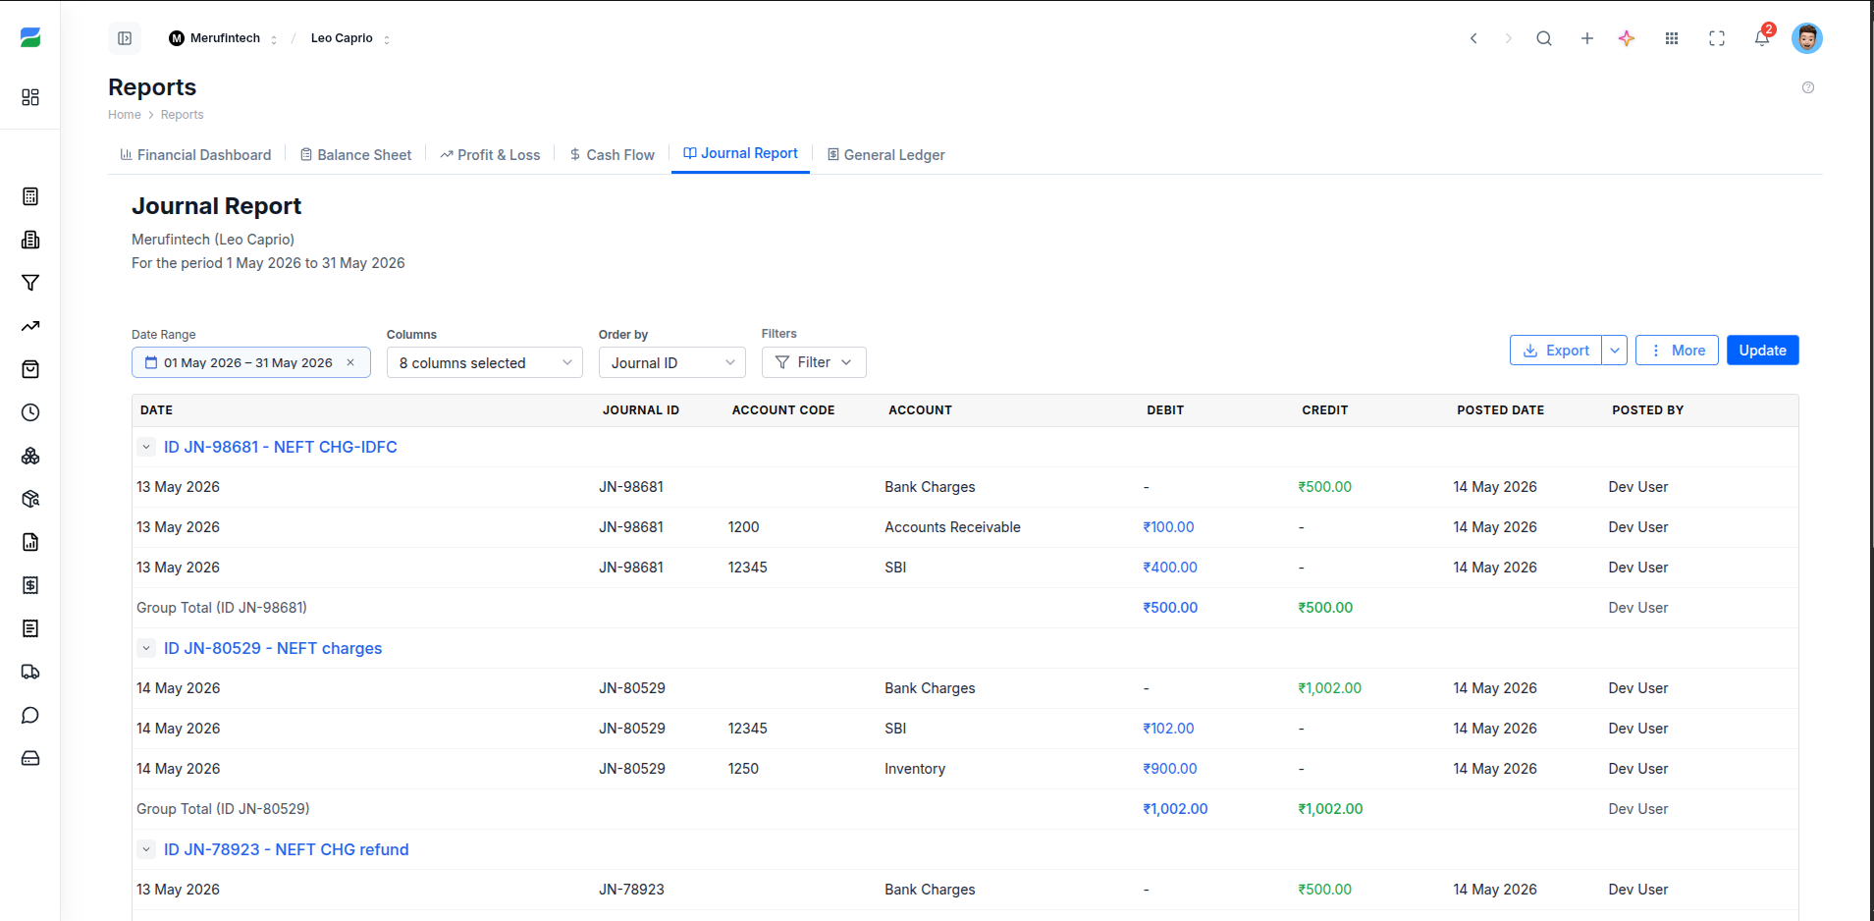This screenshot has height=921, width=1874.
Task: Open the chart document icon in sidebar
Action: [x=30, y=542]
